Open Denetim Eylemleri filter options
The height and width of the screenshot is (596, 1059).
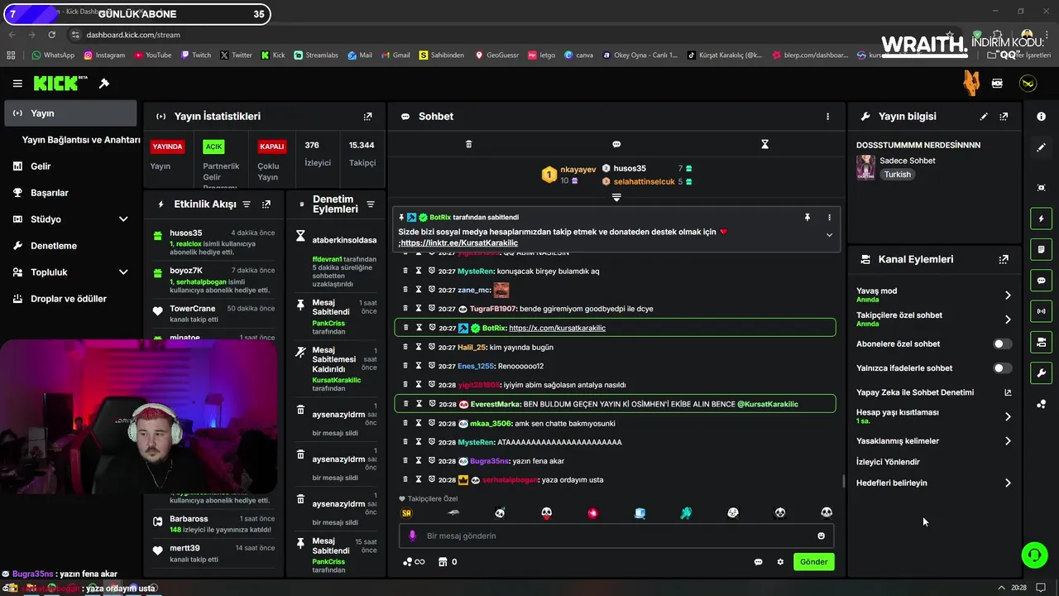(x=371, y=204)
